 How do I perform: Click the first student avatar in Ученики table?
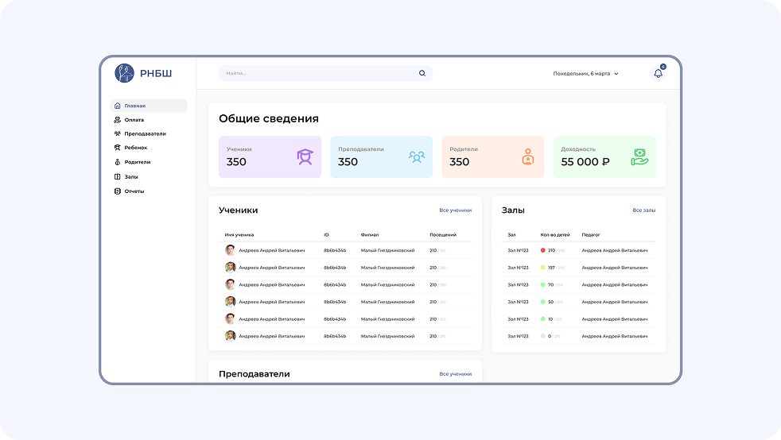pos(230,250)
